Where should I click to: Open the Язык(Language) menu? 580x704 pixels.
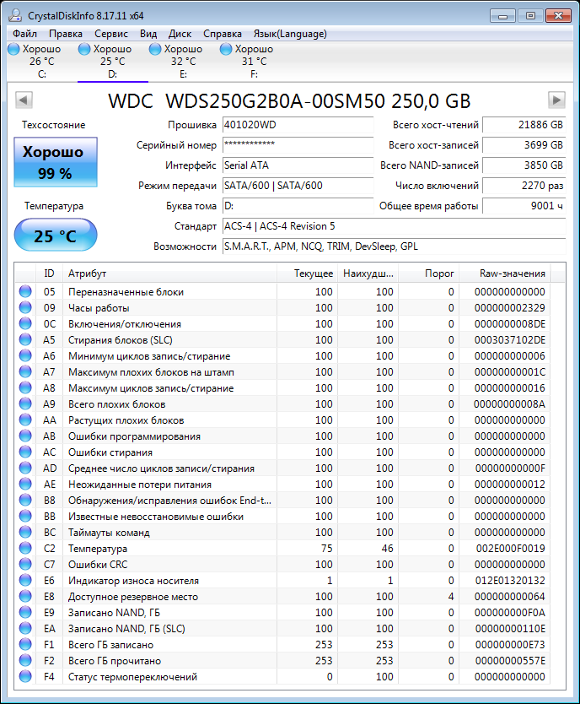click(x=290, y=34)
